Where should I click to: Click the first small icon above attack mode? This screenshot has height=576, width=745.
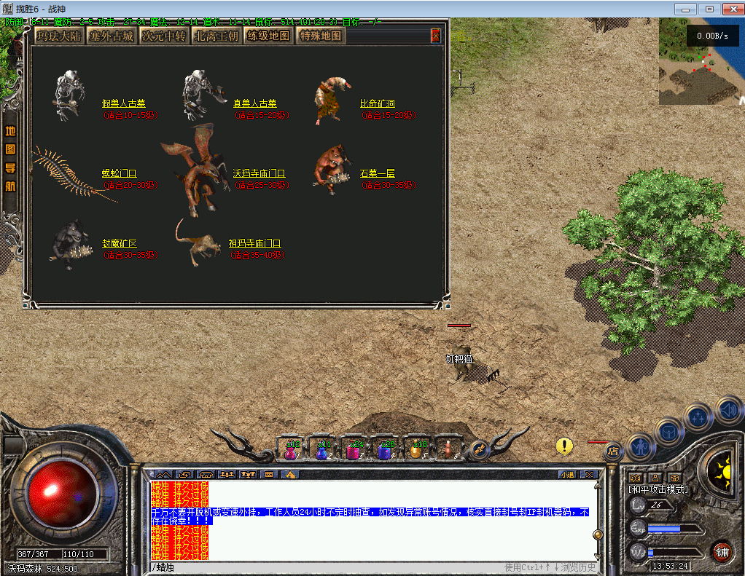coord(635,478)
